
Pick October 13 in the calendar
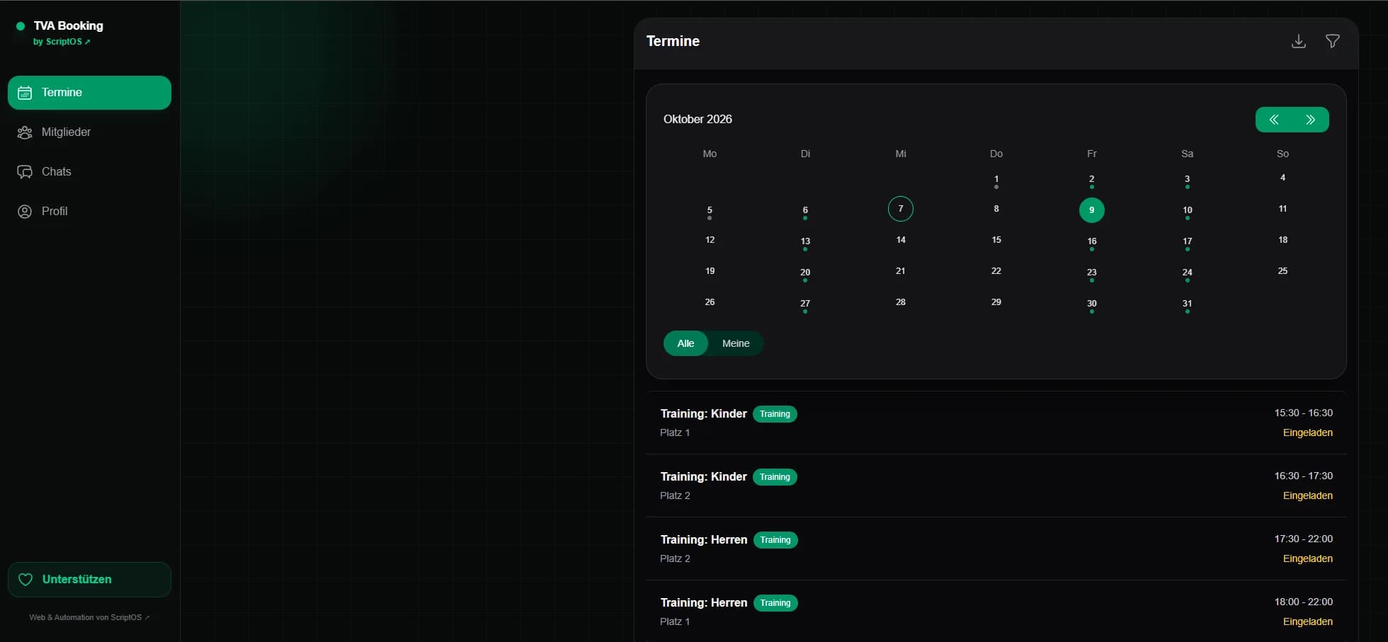(x=805, y=242)
